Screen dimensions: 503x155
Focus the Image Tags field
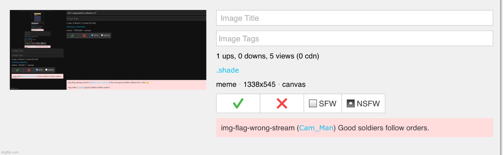click(x=354, y=38)
